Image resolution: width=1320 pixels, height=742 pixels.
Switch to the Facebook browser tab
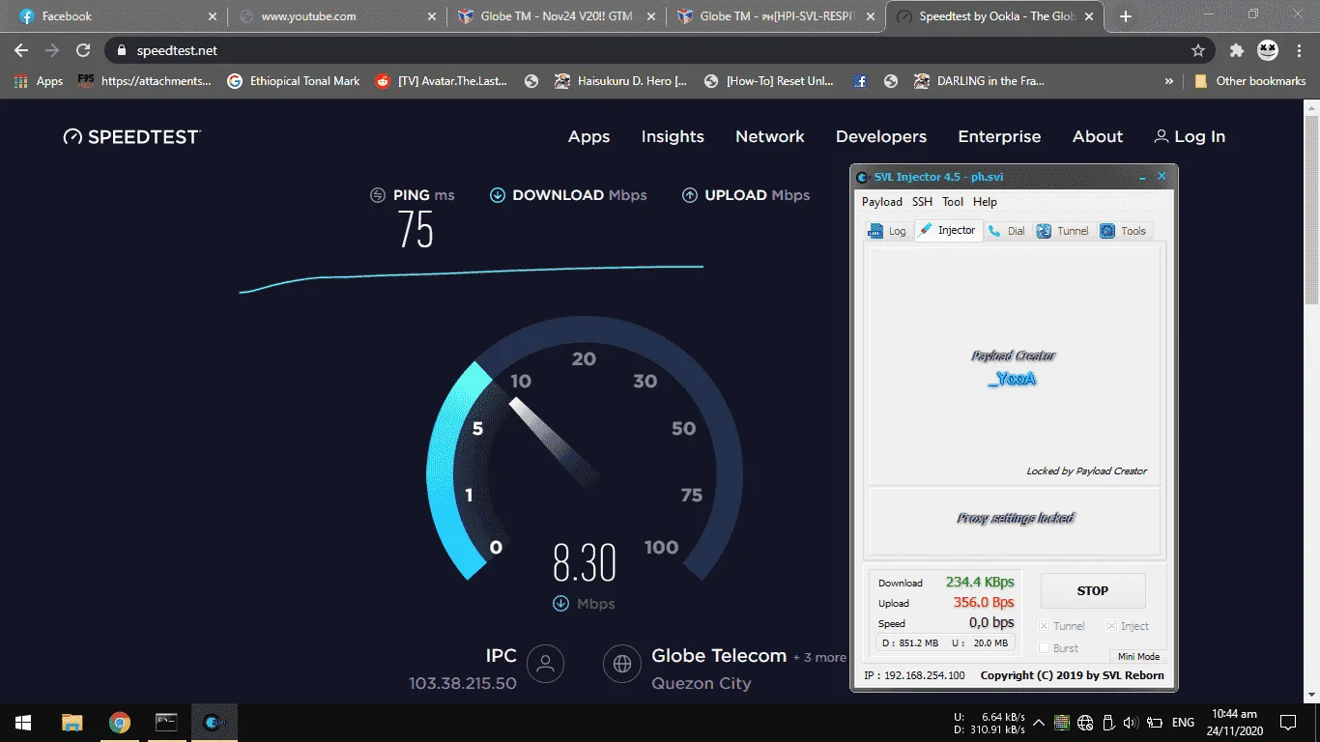118,16
